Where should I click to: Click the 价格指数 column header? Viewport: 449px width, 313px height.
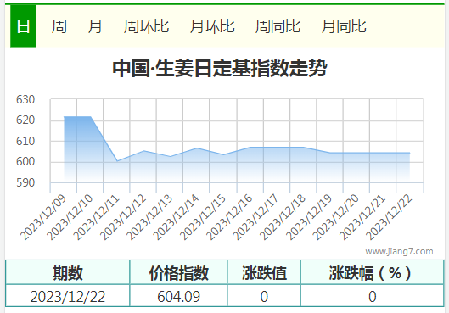click(x=178, y=272)
